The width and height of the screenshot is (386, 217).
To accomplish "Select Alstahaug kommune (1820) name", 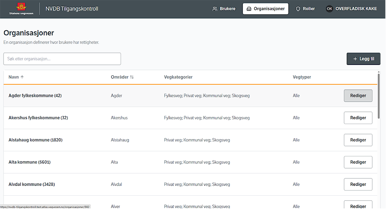I will click(x=35, y=140).
